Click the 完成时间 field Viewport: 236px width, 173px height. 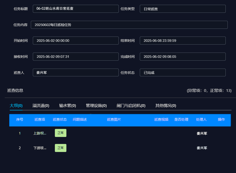click(x=182, y=57)
